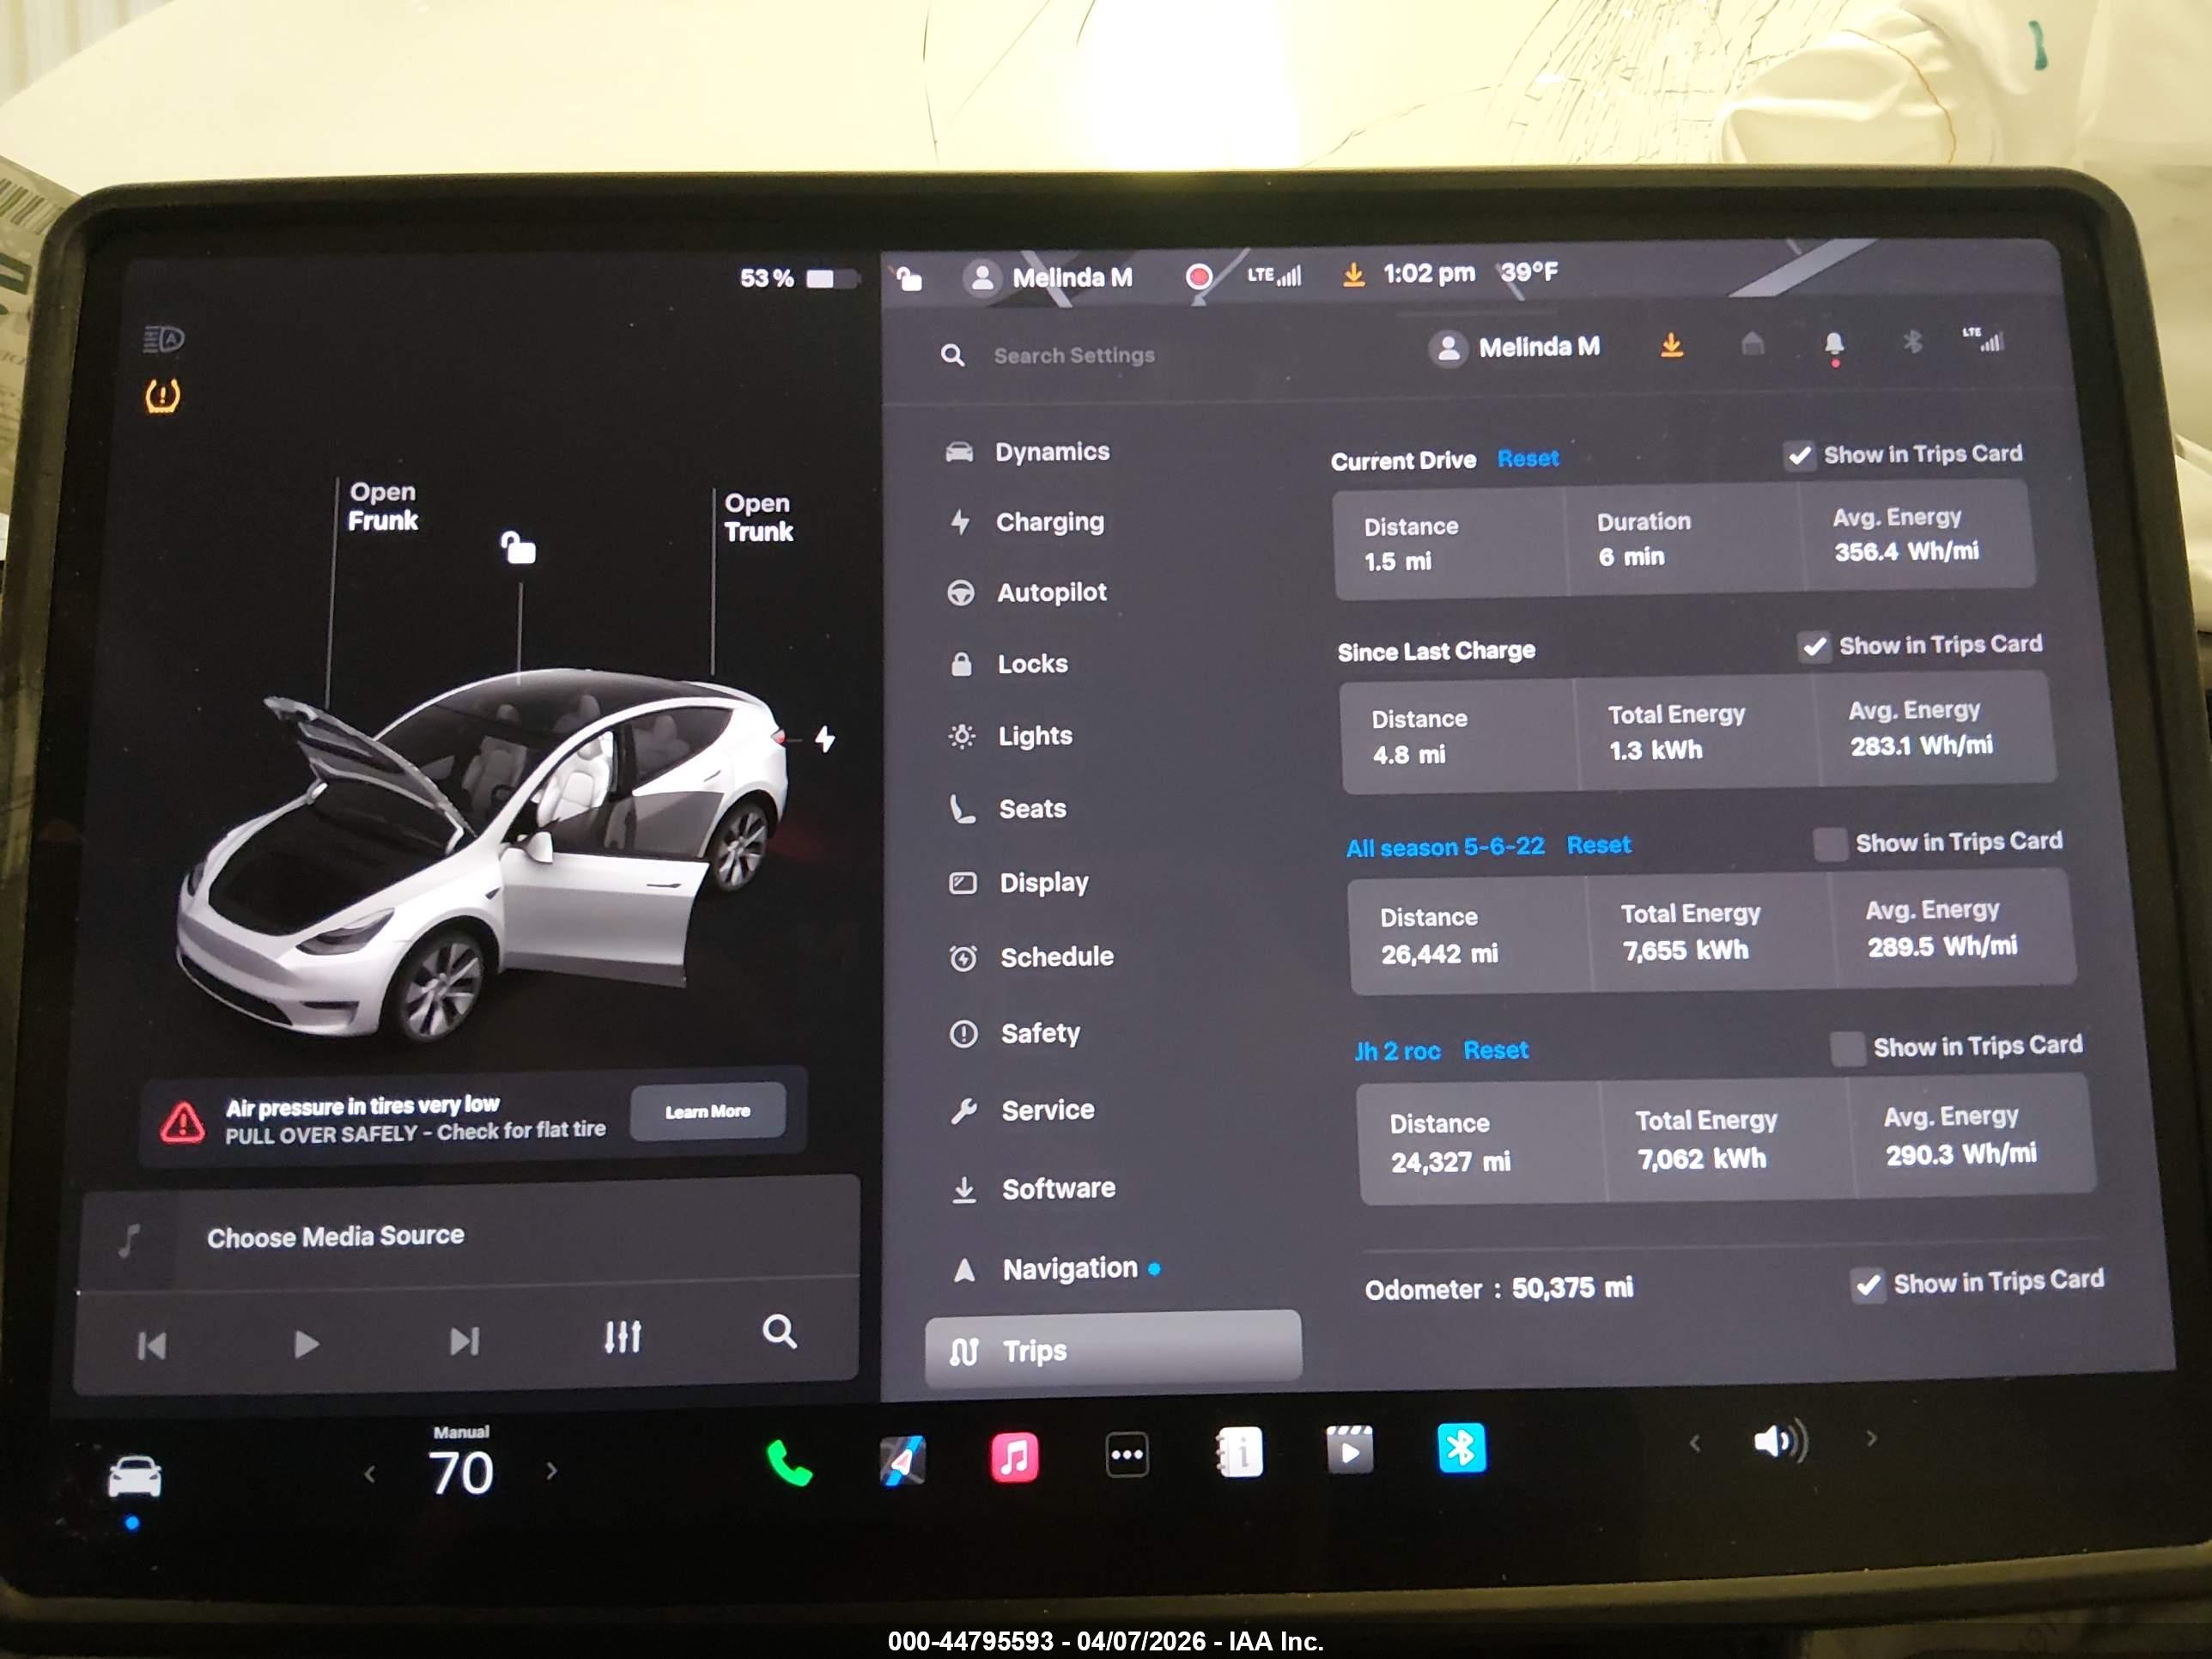Screen dimensions: 2212x1659
Task: Open the Phone app in the dock
Action: tap(789, 1462)
